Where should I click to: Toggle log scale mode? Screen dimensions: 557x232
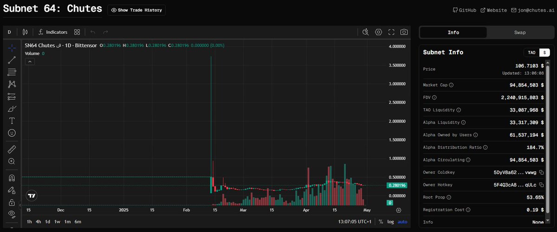click(x=390, y=222)
